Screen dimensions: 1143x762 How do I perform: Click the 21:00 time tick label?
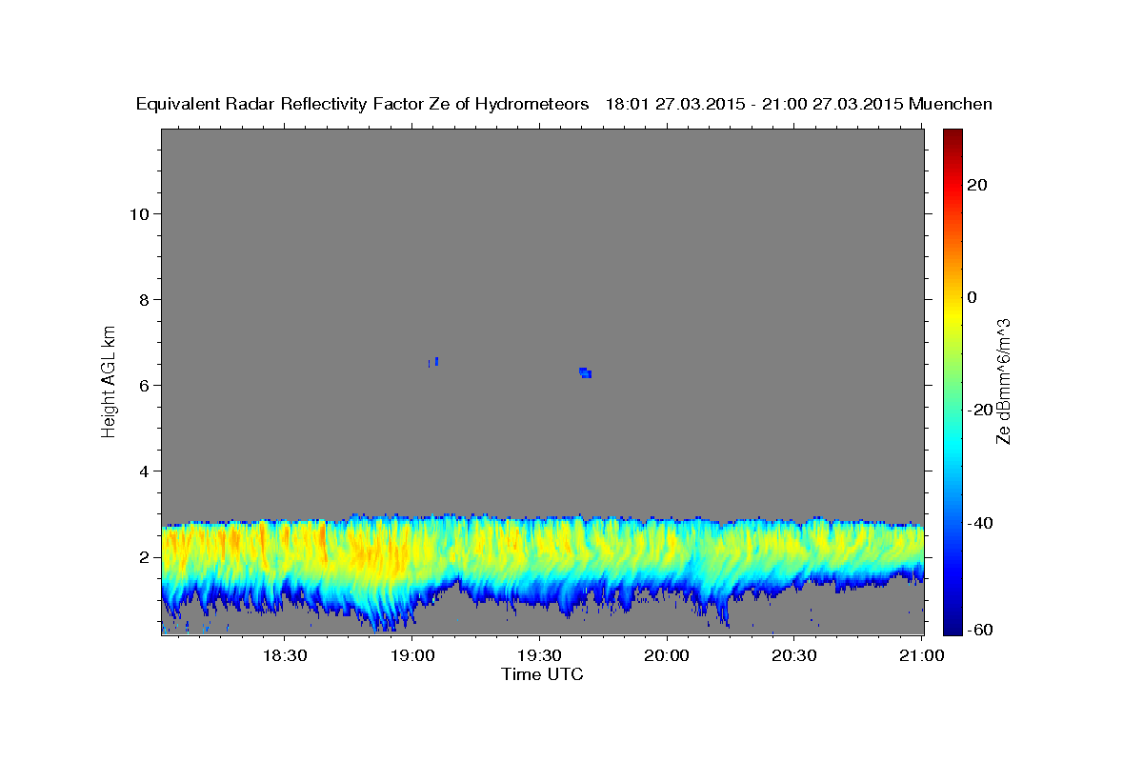click(921, 655)
